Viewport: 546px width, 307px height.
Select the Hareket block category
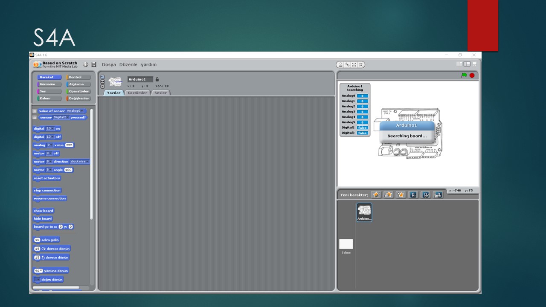pos(49,77)
